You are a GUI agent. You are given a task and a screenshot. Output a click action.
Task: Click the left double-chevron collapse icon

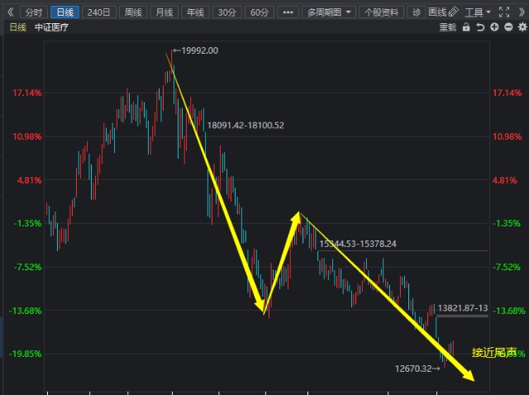10,12
